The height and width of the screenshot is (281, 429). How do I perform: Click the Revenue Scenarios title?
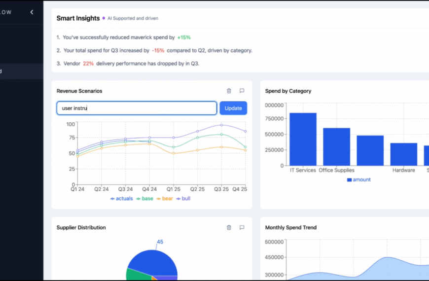[x=79, y=91]
